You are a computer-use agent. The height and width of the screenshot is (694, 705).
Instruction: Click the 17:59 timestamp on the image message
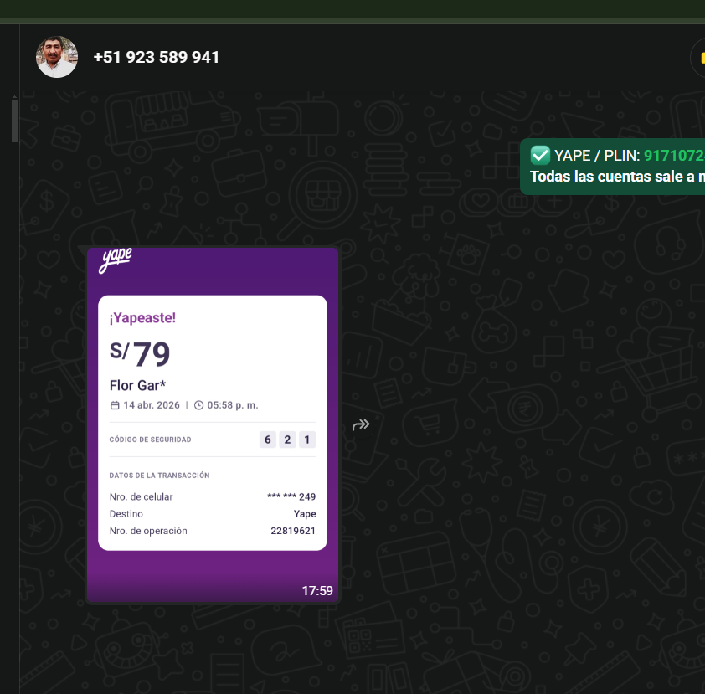tap(317, 591)
